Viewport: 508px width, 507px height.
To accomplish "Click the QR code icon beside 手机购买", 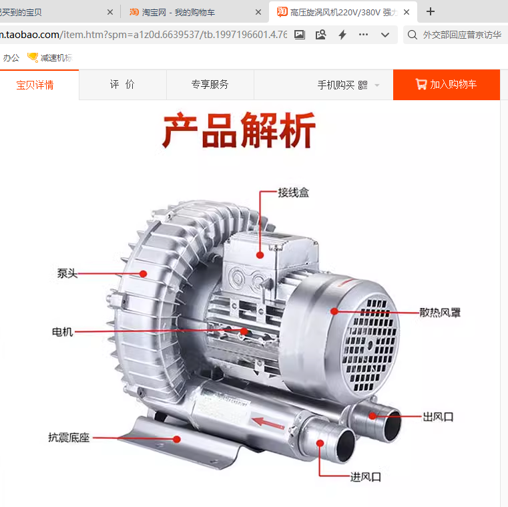I will [363, 85].
